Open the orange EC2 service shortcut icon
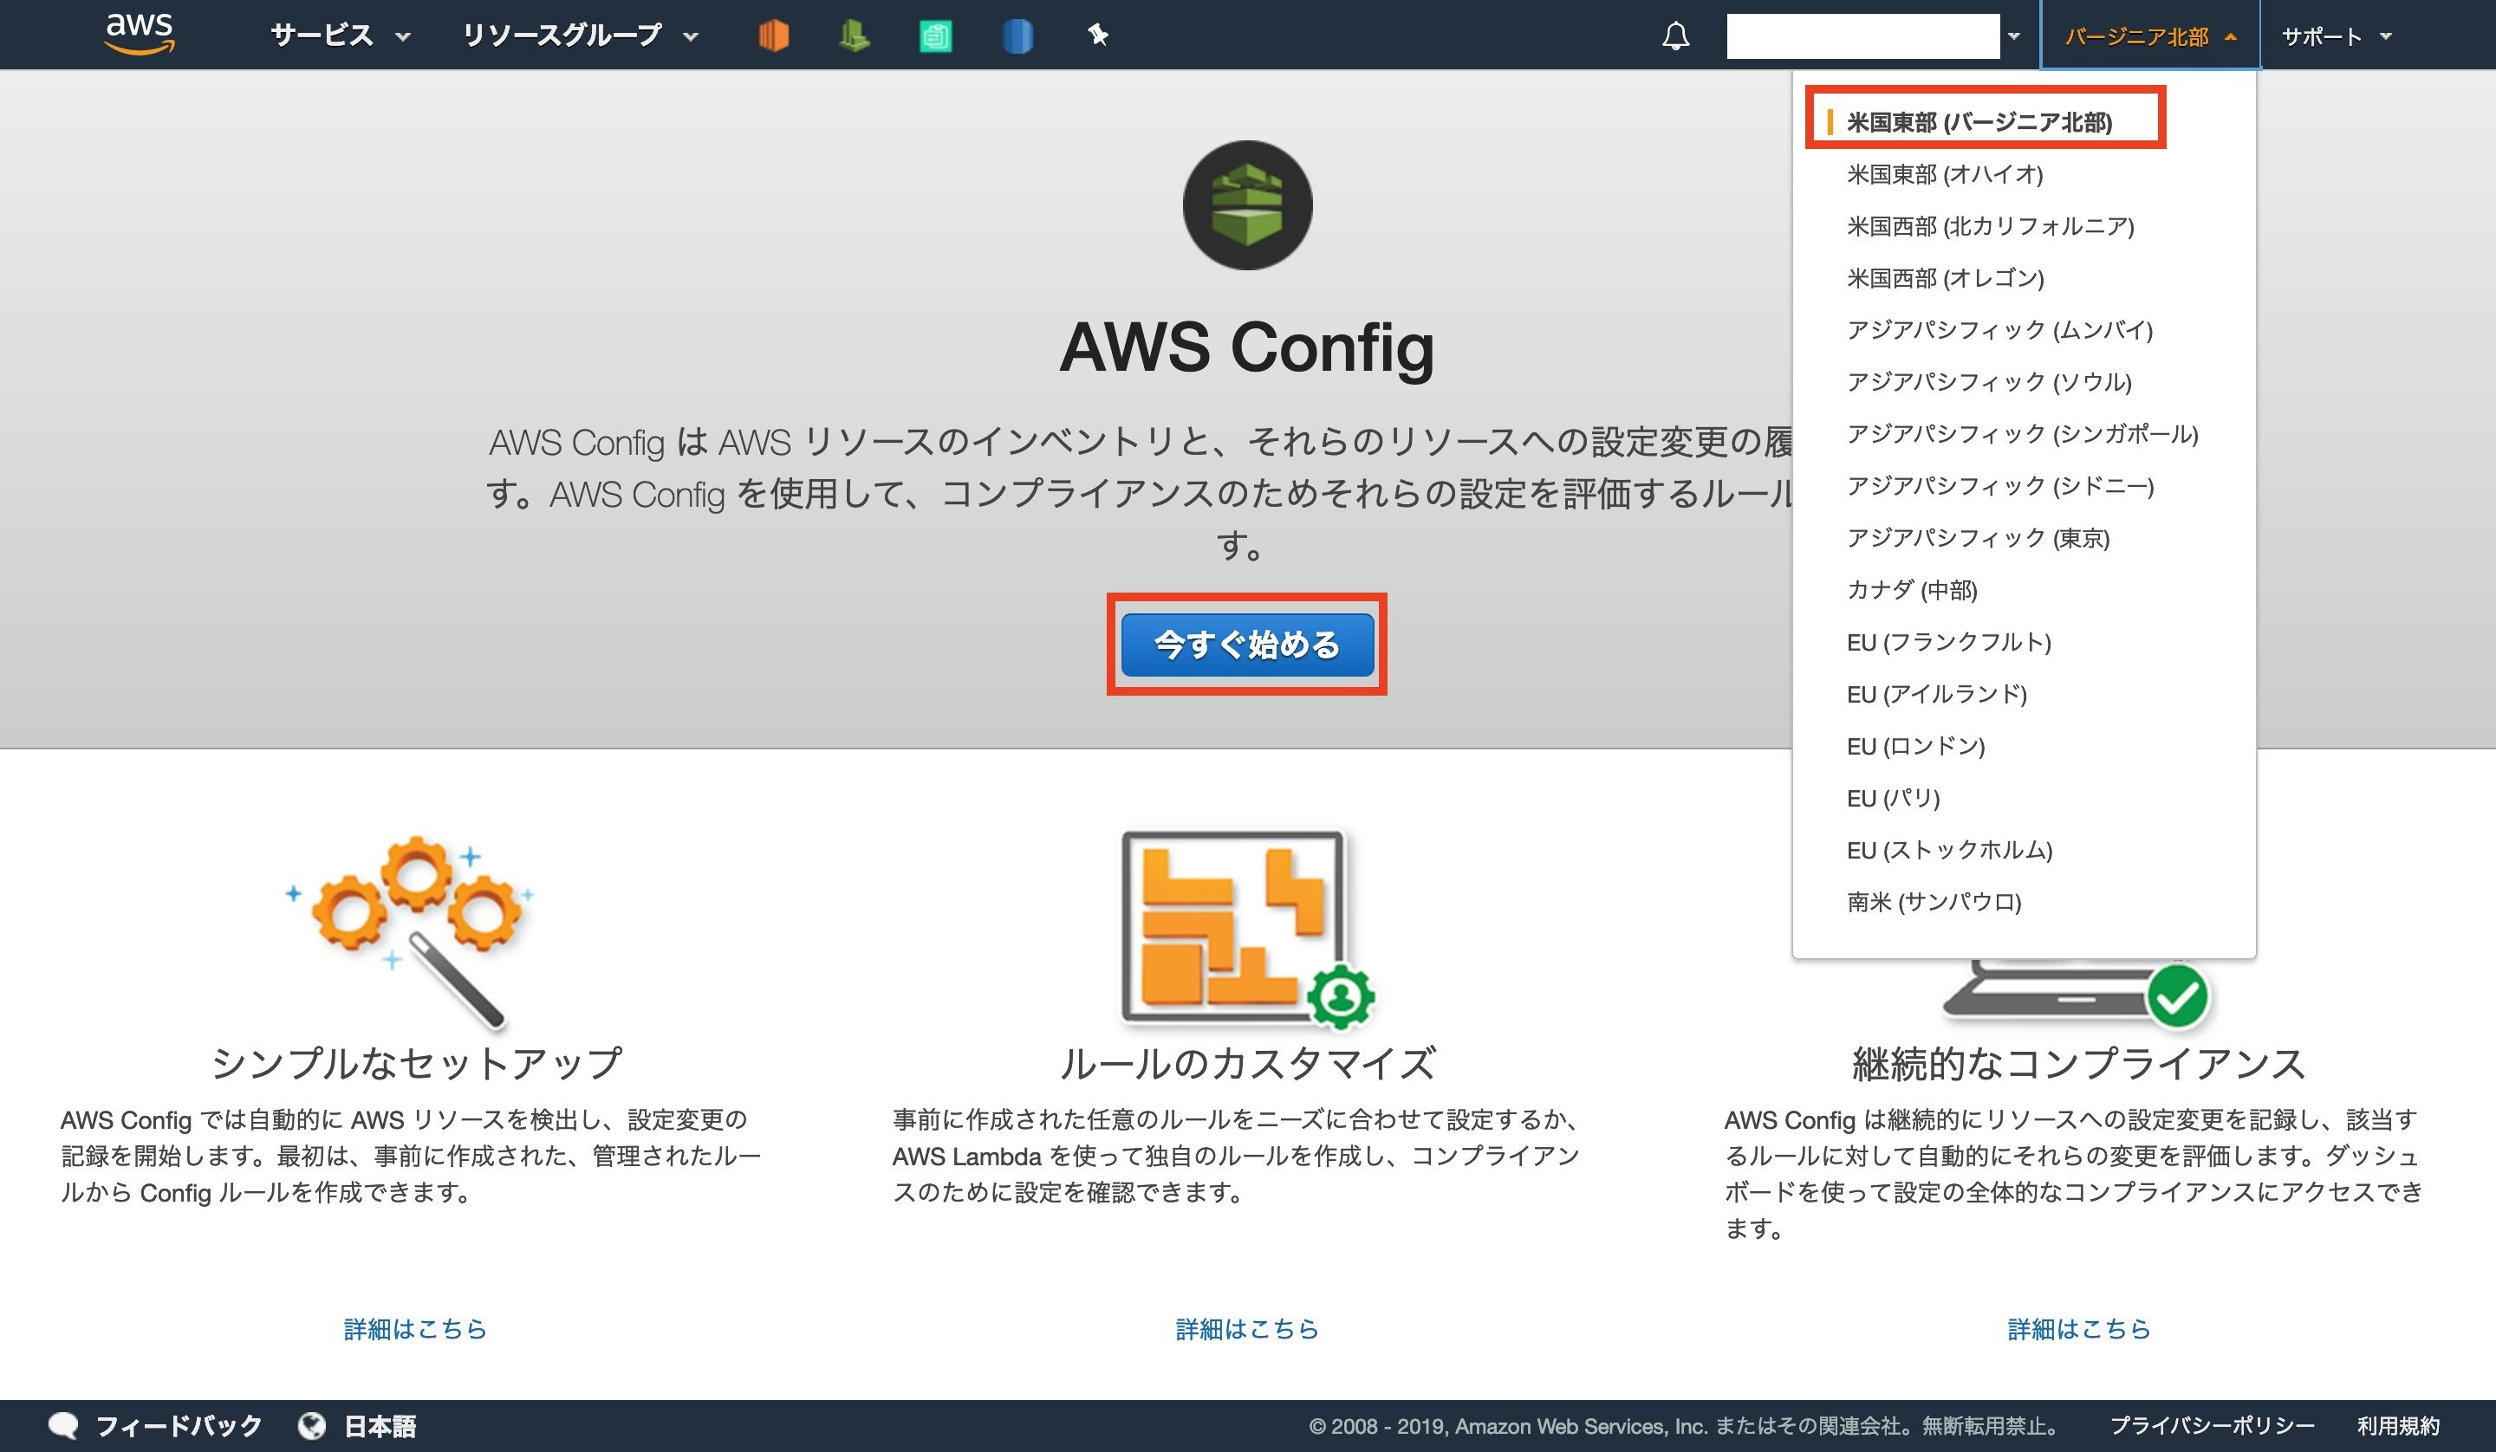 click(774, 36)
